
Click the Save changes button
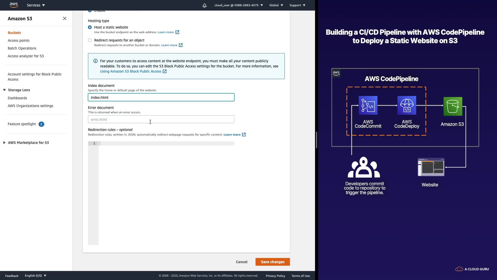[272, 262]
